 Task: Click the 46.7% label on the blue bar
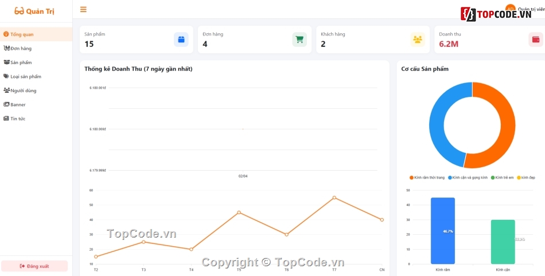coord(448,231)
